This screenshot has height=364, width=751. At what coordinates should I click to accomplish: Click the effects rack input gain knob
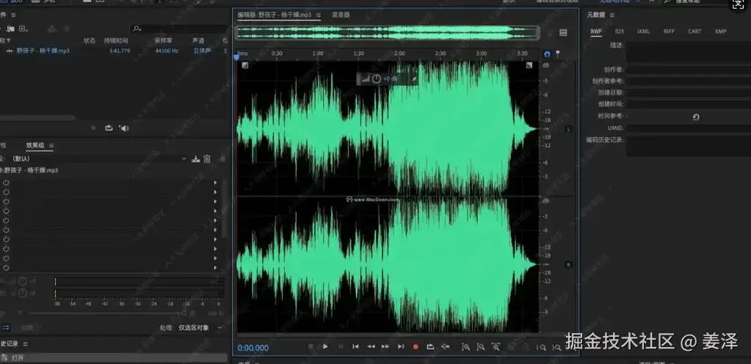(x=23, y=281)
